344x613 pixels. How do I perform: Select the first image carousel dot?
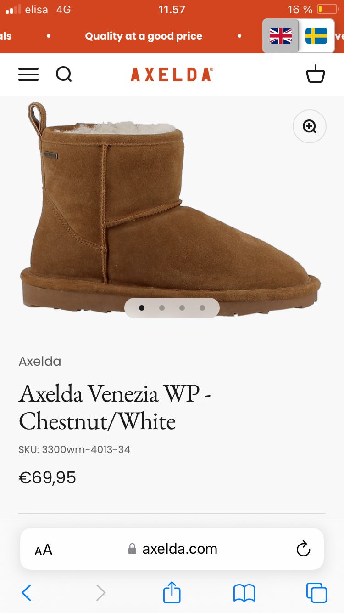(142, 308)
